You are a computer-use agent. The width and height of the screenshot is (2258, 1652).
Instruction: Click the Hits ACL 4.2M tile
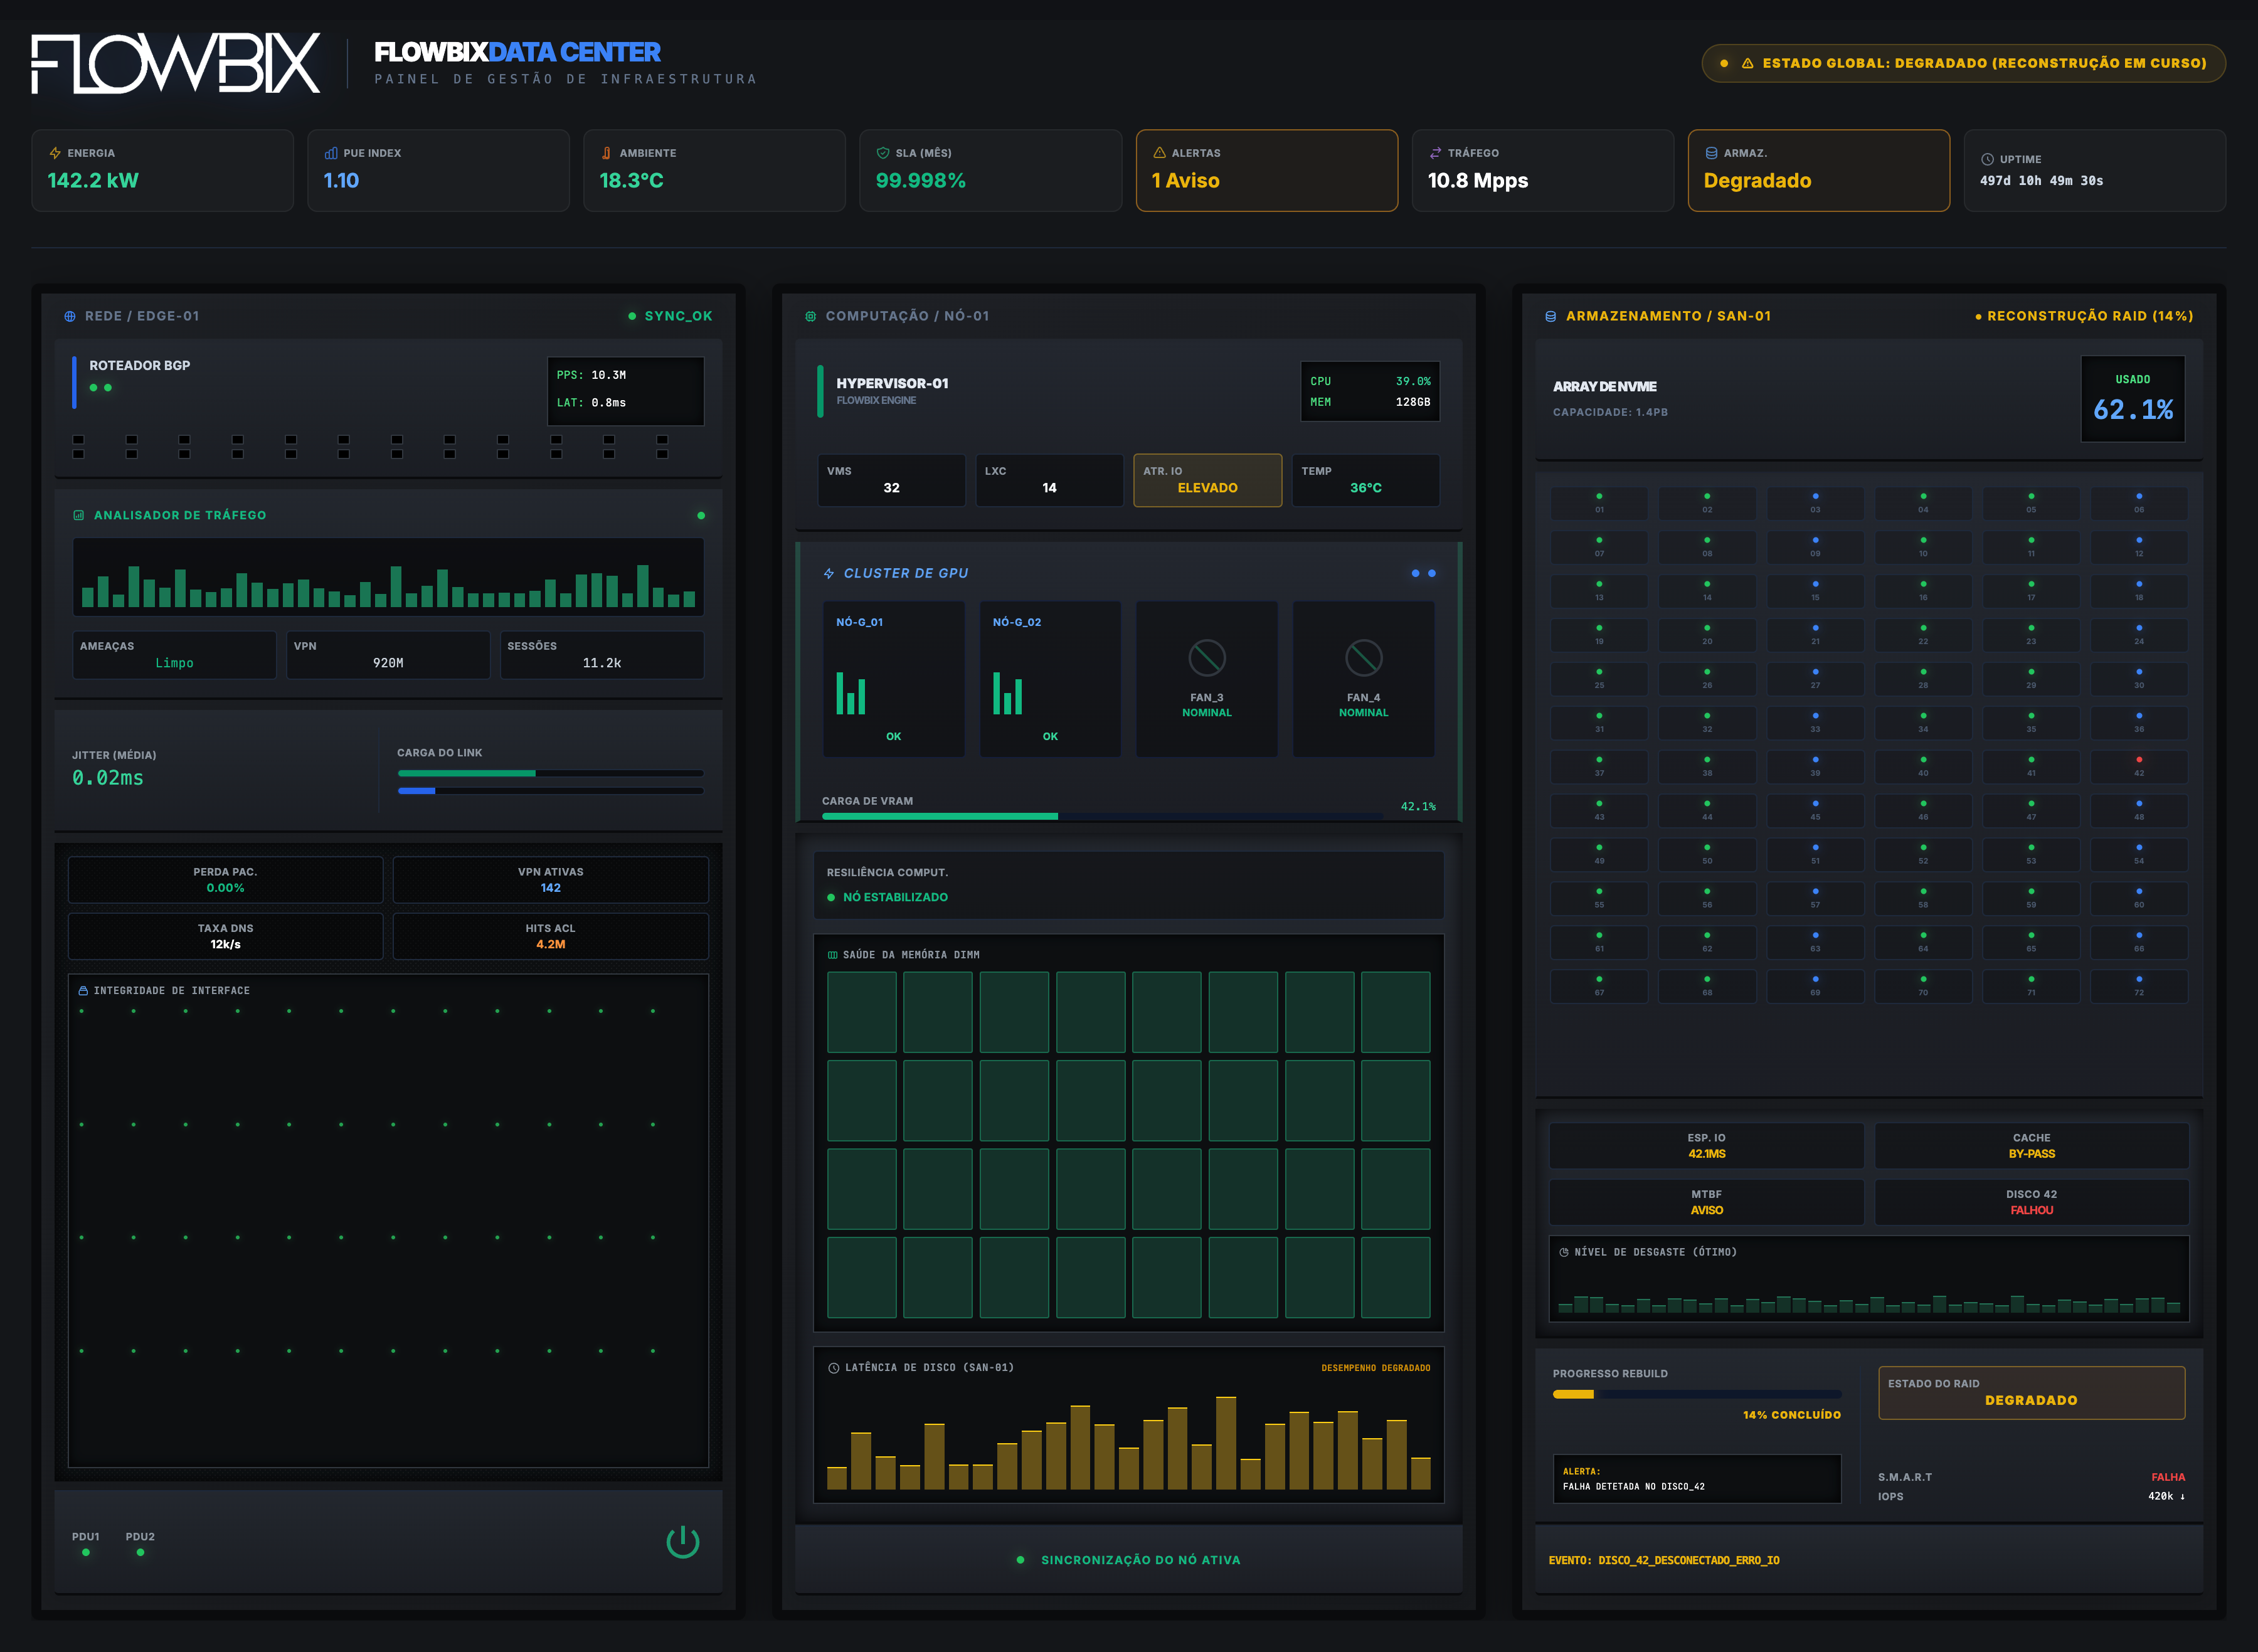point(550,936)
